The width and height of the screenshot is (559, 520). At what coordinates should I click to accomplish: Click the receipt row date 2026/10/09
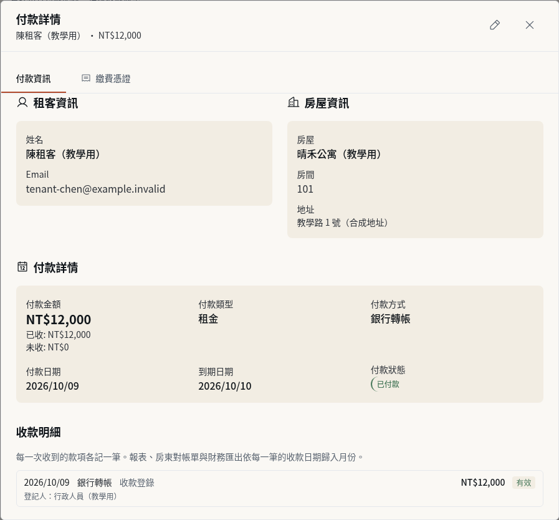(x=47, y=483)
